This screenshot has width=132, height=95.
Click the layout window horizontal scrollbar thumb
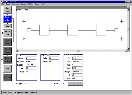[78, 51]
